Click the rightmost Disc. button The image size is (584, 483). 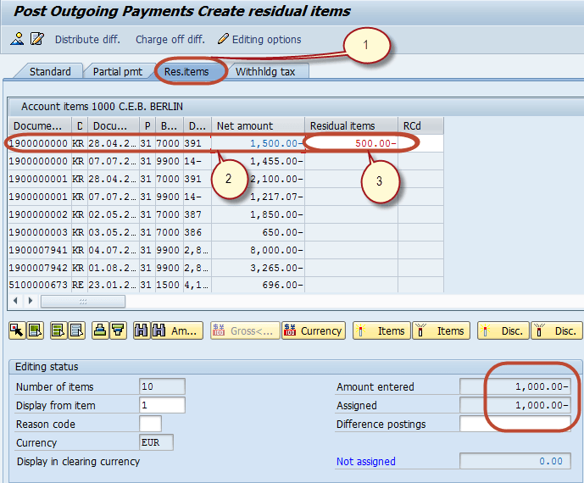pyautogui.click(x=557, y=330)
